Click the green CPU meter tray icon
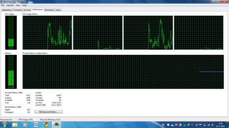This screenshot has width=229, height=128. tap(185, 125)
